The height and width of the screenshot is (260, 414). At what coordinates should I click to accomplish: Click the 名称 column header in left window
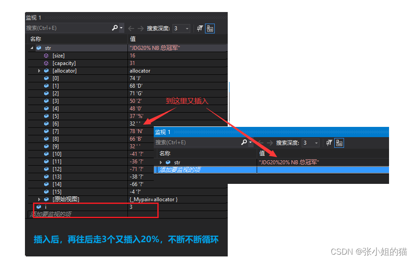[36, 39]
